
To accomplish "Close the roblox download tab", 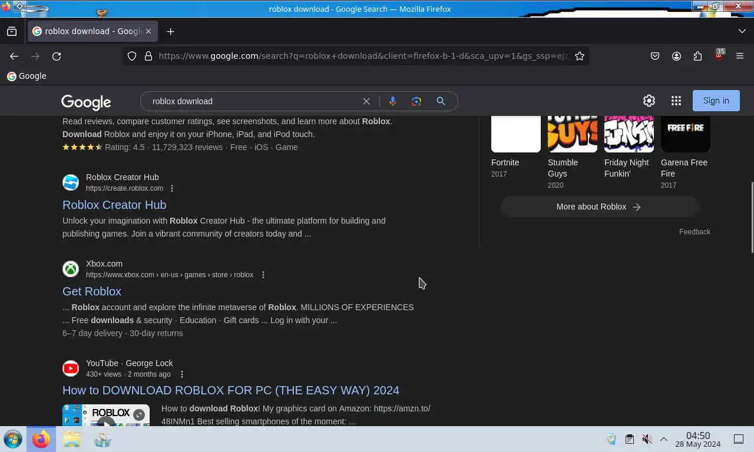I will coord(148,31).
